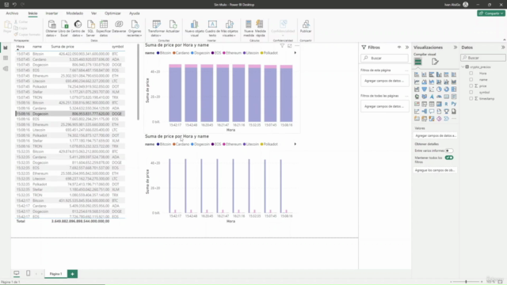Open the Archivo menu
The image size is (507, 285).
point(12,13)
